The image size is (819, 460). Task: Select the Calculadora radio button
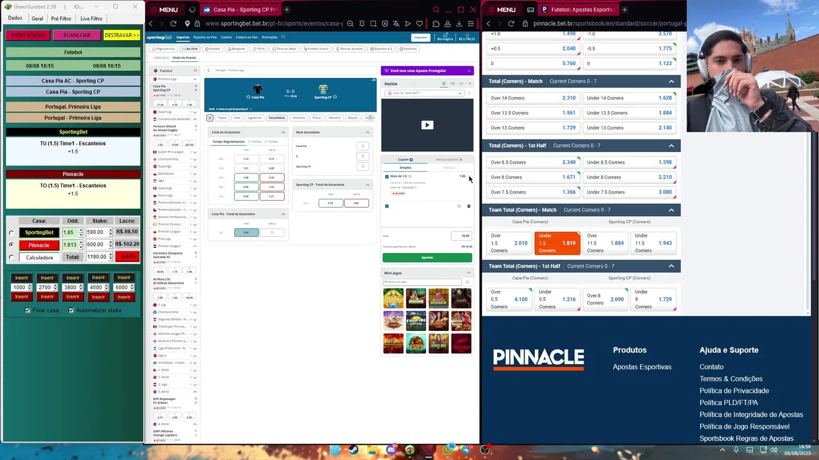[x=11, y=257]
